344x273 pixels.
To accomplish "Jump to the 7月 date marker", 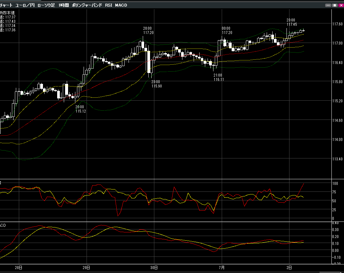I will [221, 267].
